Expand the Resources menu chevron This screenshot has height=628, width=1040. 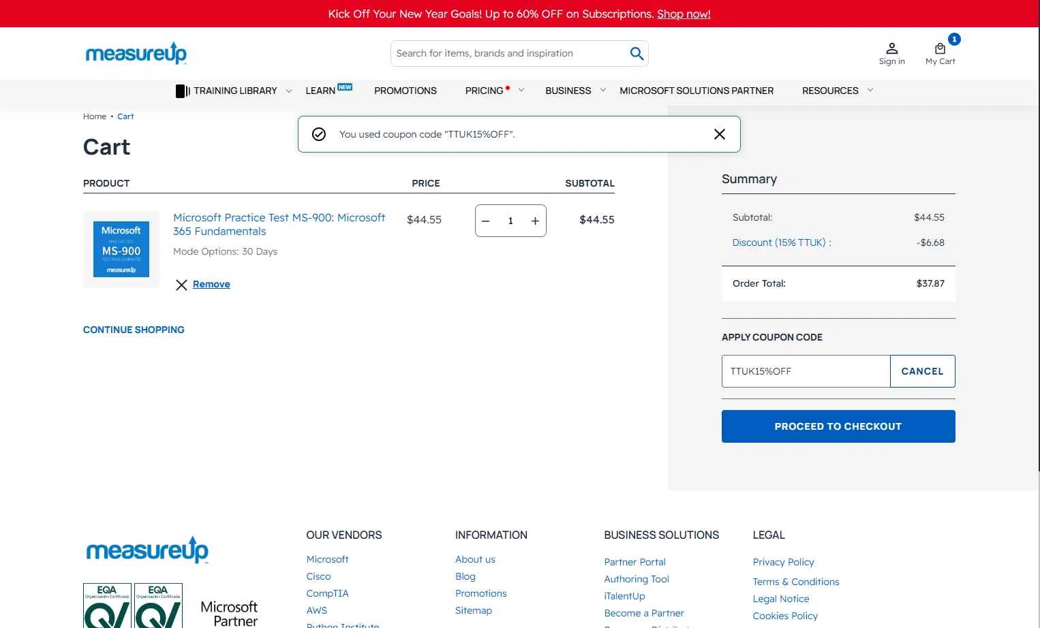pos(870,90)
